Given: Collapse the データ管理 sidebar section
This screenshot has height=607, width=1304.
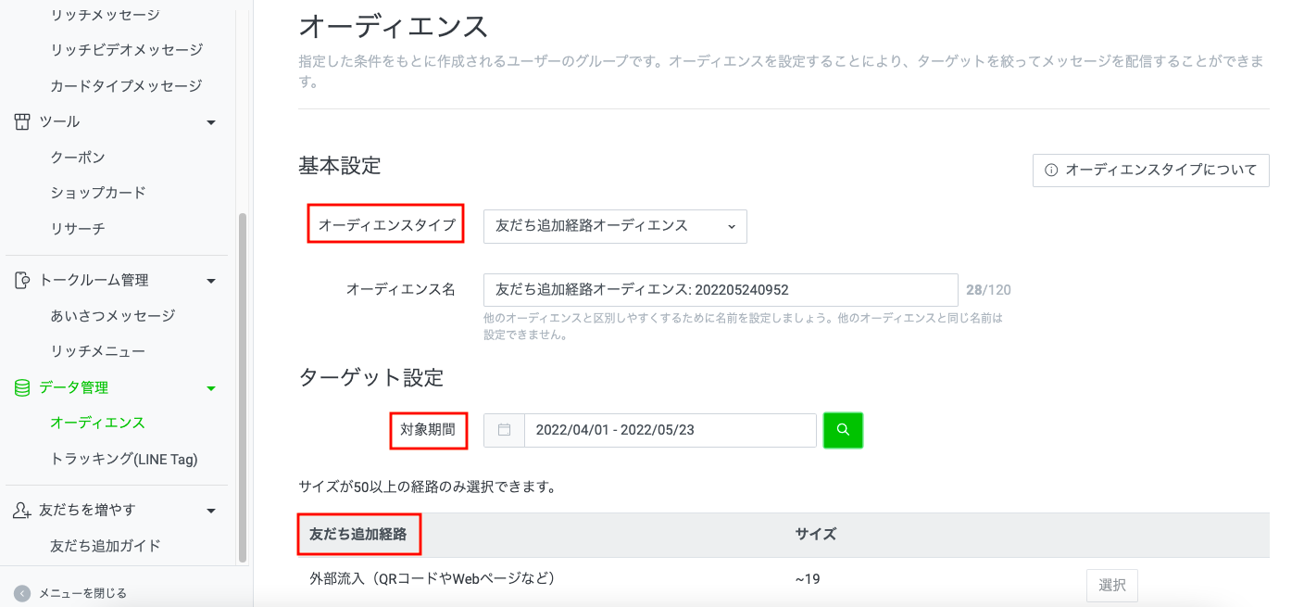Looking at the screenshot, I should [x=211, y=387].
